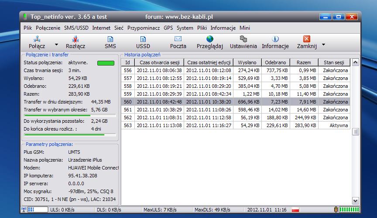
Task: Expand dropdown arrow next to Zamknij
Action: 323,45
